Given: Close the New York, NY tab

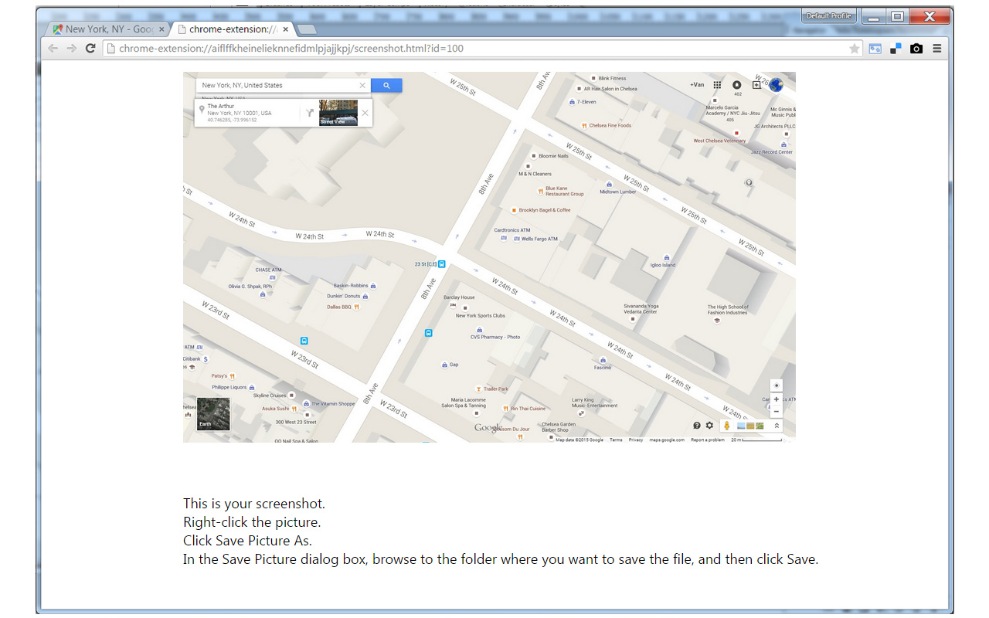Looking at the screenshot, I should coord(161,29).
